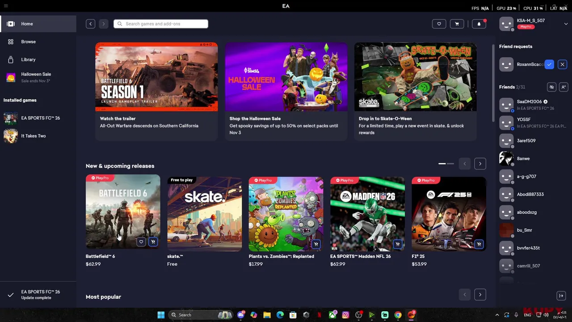Expand the KSA-M_S_507 account dropdown
The image size is (572, 322).
[566, 24]
